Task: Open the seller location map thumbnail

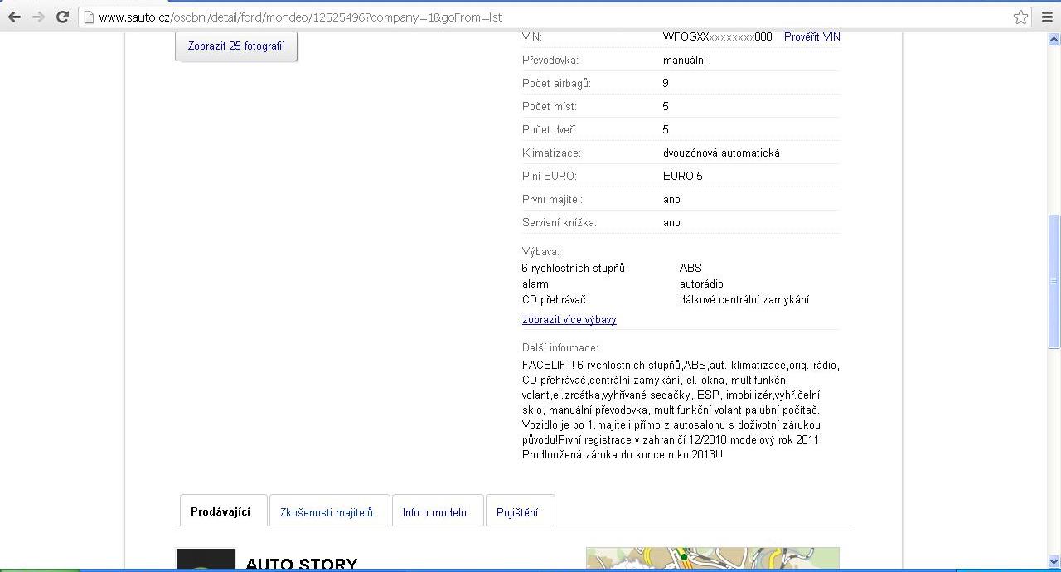Action: (x=712, y=559)
